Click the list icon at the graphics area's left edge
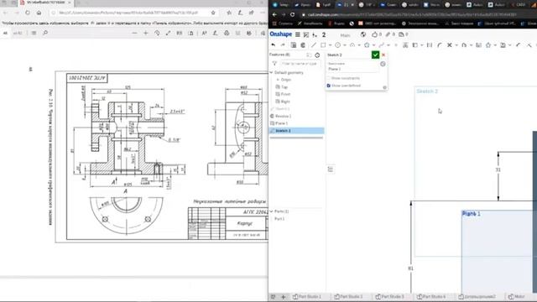This screenshot has height=302, width=537. (330, 169)
